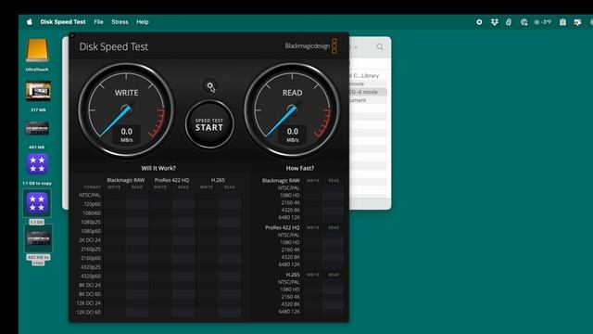Open the toolbar dropdown chevron in the Finder window
This screenshot has width=593, height=334.
pyautogui.click(x=356, y=47)
